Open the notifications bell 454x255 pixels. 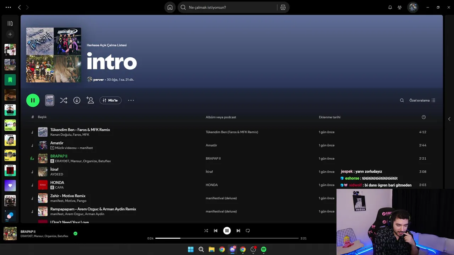coord(390,7)
